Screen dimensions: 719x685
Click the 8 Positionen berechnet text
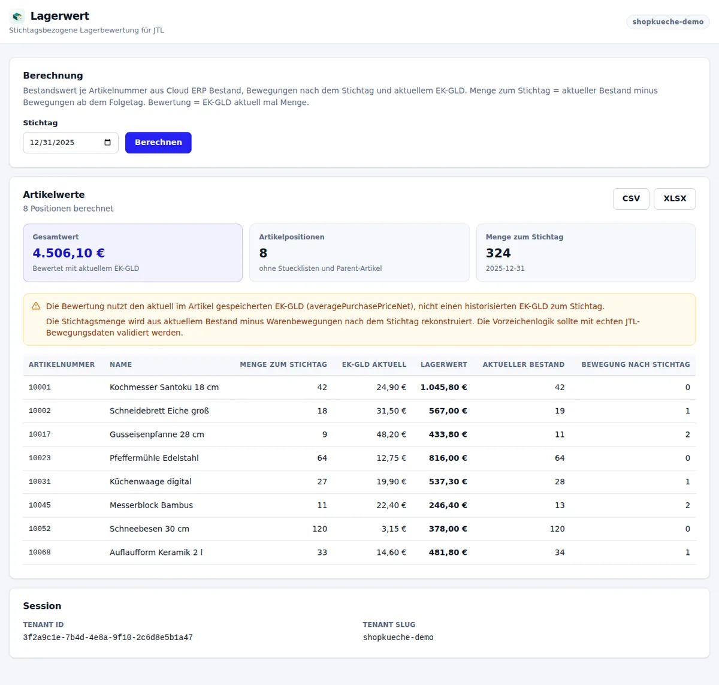pos(68,209)
